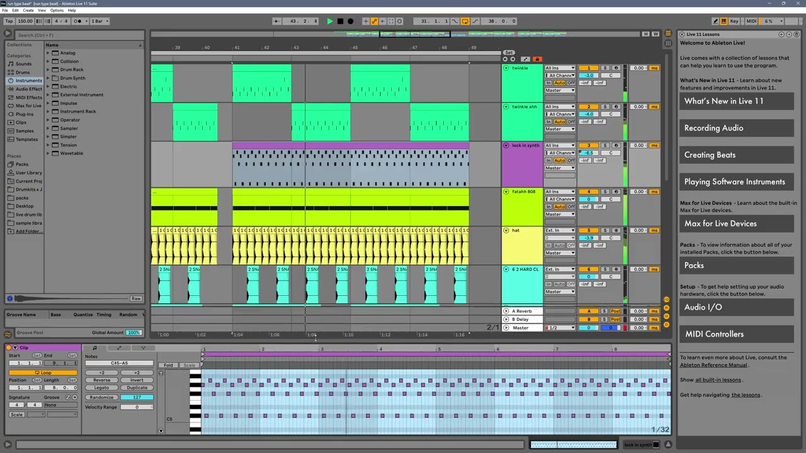Adjust lock in synth volume -6.5

coord(589,153)
